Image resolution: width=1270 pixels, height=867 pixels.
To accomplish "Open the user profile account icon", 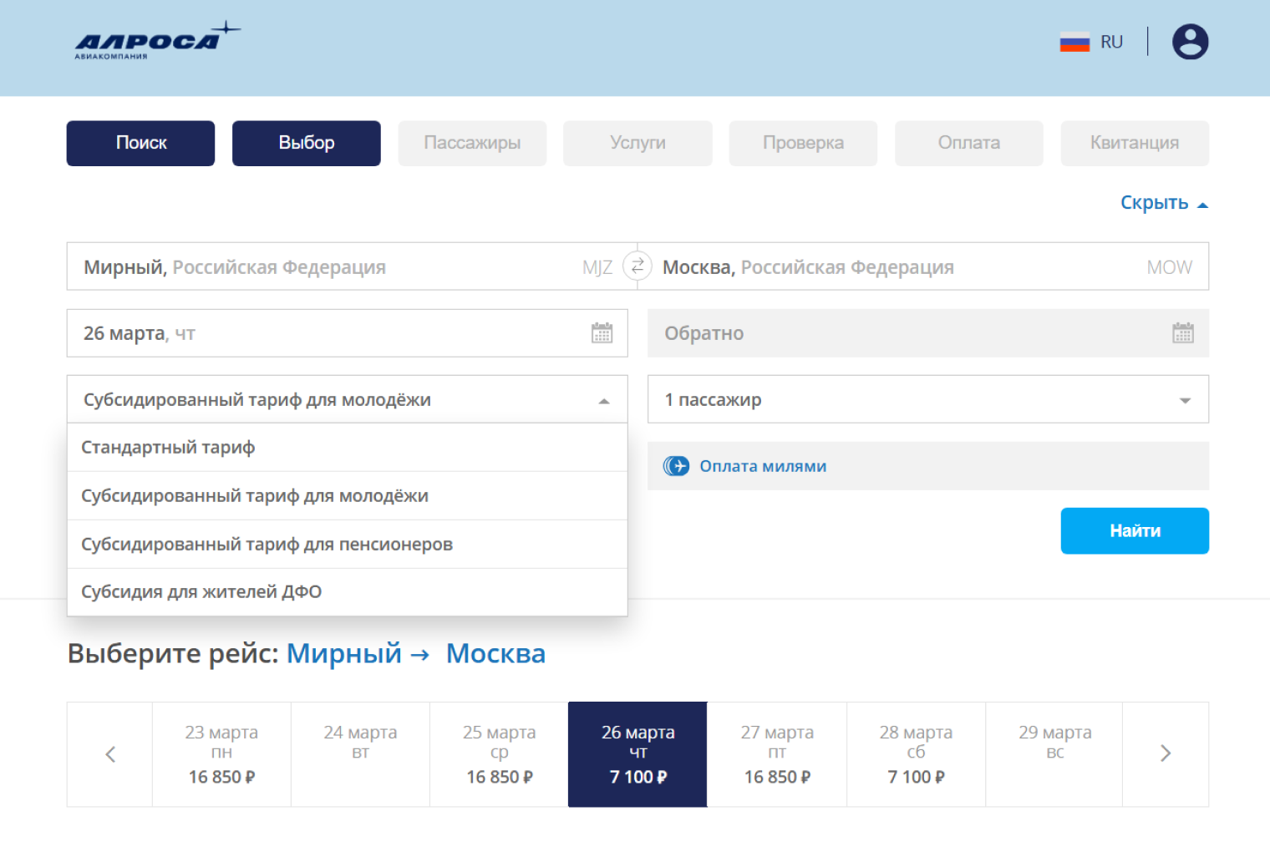I will [1190, 42].
